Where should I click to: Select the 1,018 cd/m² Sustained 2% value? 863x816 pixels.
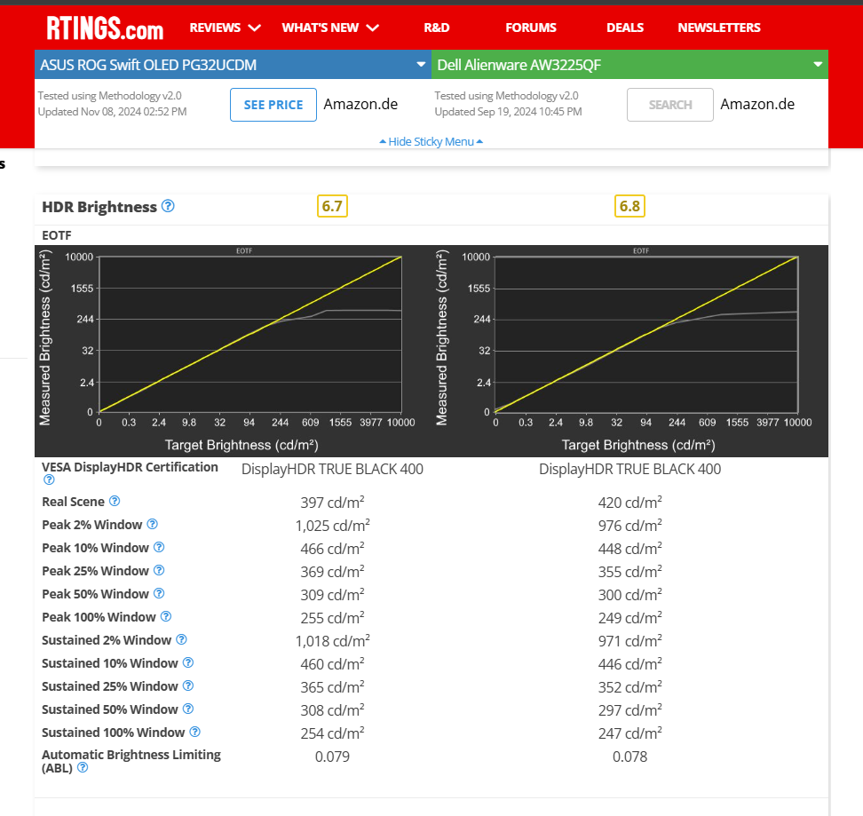(x=332, y=641)
